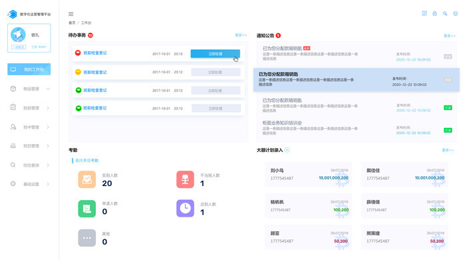Click the cube icon beside 物品管理
The image size is (466, 262).
click(x=13, y=89)
